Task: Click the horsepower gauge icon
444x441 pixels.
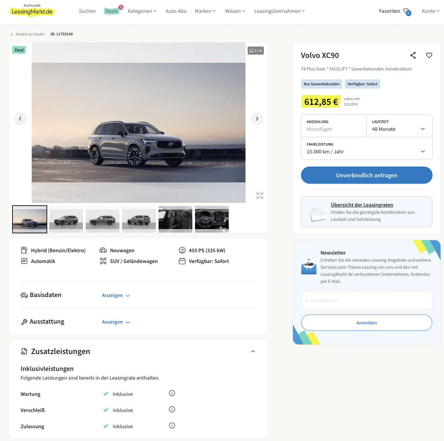Action: (182, 250)
